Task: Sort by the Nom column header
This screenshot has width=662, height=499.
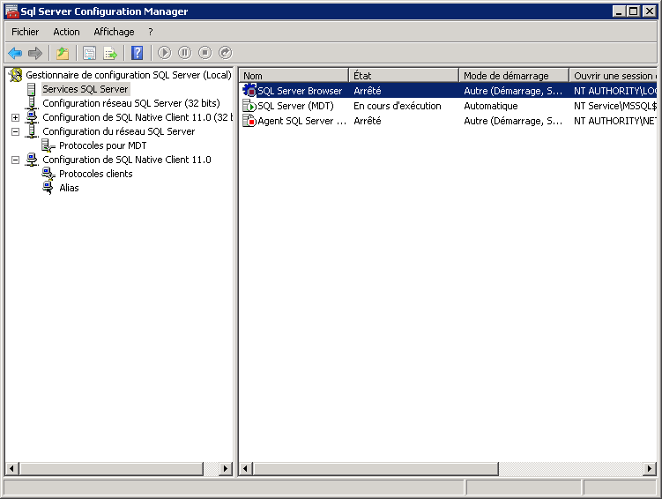Action: (294, 76)
